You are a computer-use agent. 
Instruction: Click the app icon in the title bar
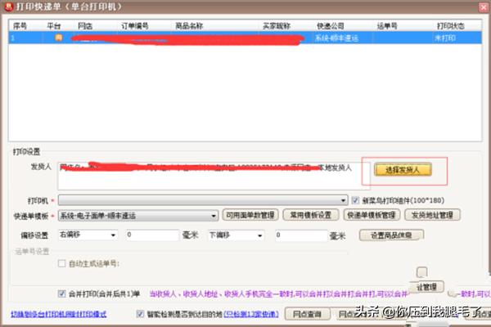coord(7,7)
